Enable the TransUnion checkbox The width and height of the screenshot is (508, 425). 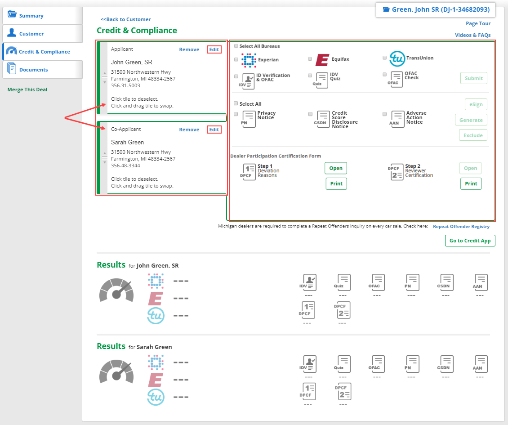coord(384,58)
